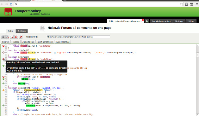Close the Edit - Heise.de Forum tab
The height and width of the screenshot is (116, 199).
click(143, 20)
